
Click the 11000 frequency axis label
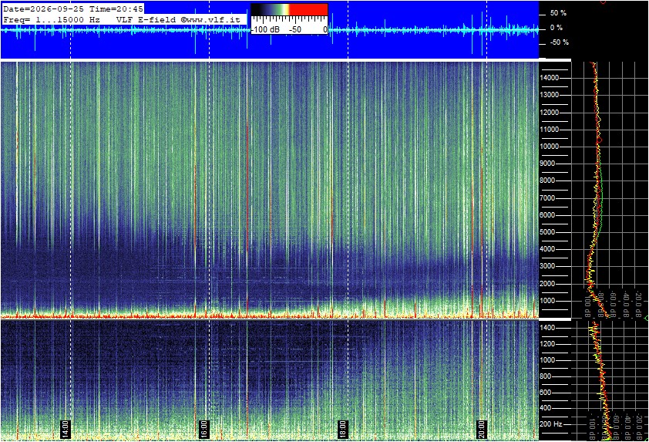click(x=550, y=130)
